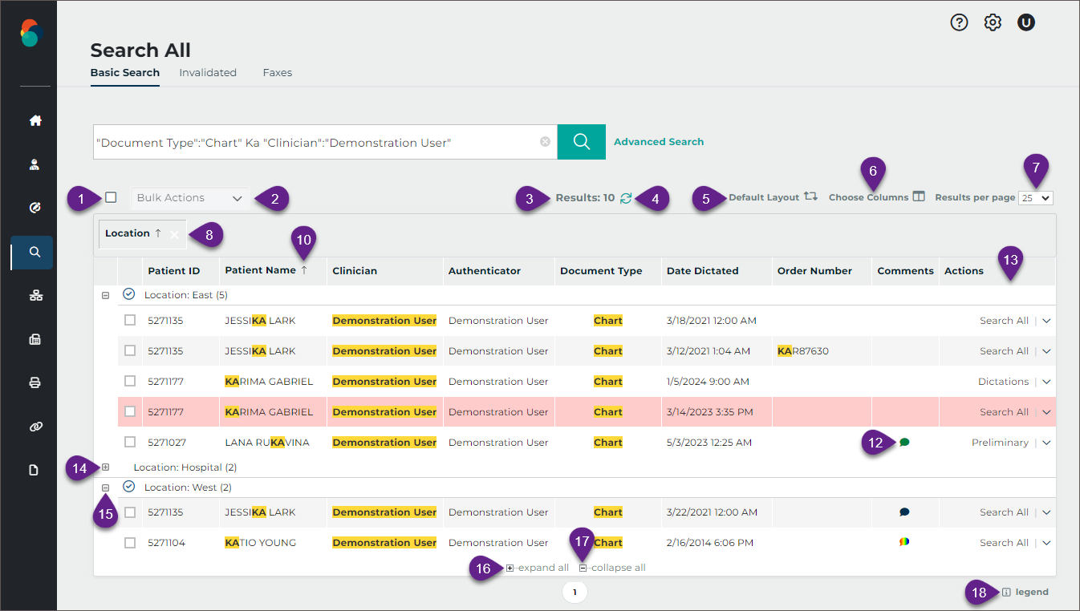Open the Results per page dropdown

pos(1035,198)
